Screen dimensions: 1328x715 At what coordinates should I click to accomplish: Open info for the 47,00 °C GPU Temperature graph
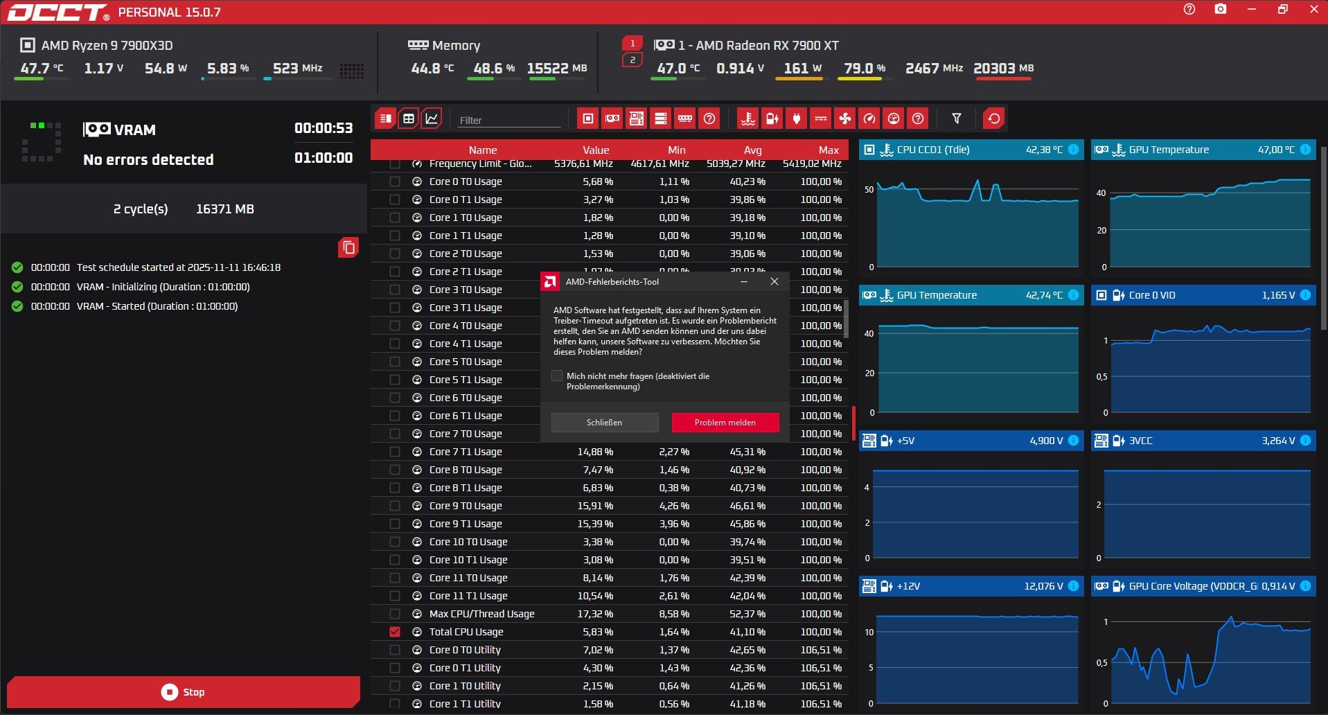1305,150
